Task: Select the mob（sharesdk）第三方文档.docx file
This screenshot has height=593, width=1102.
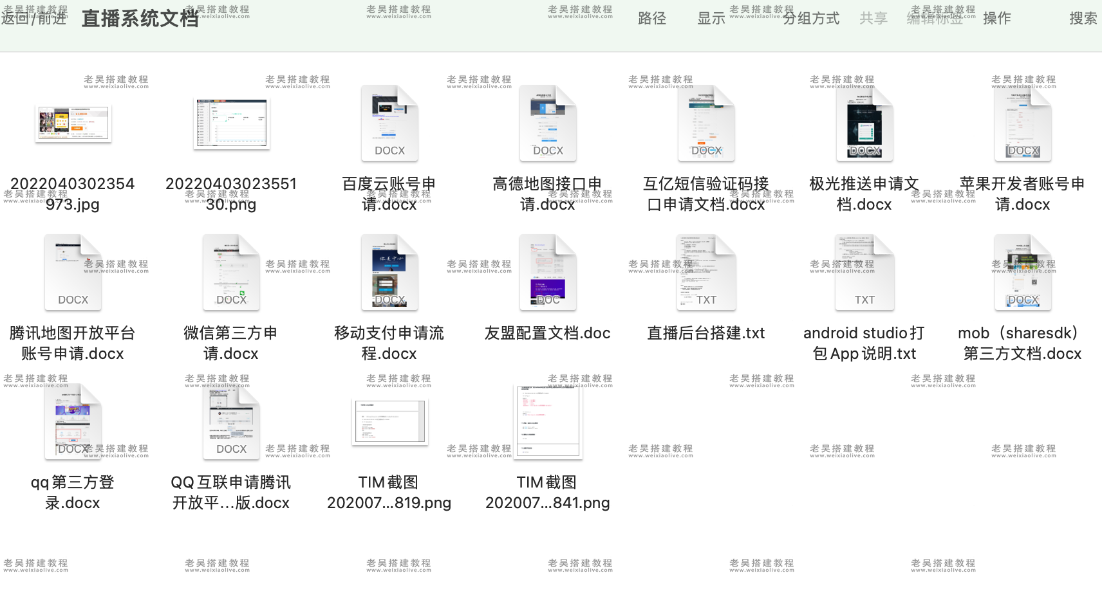Action: (1022, 271)
